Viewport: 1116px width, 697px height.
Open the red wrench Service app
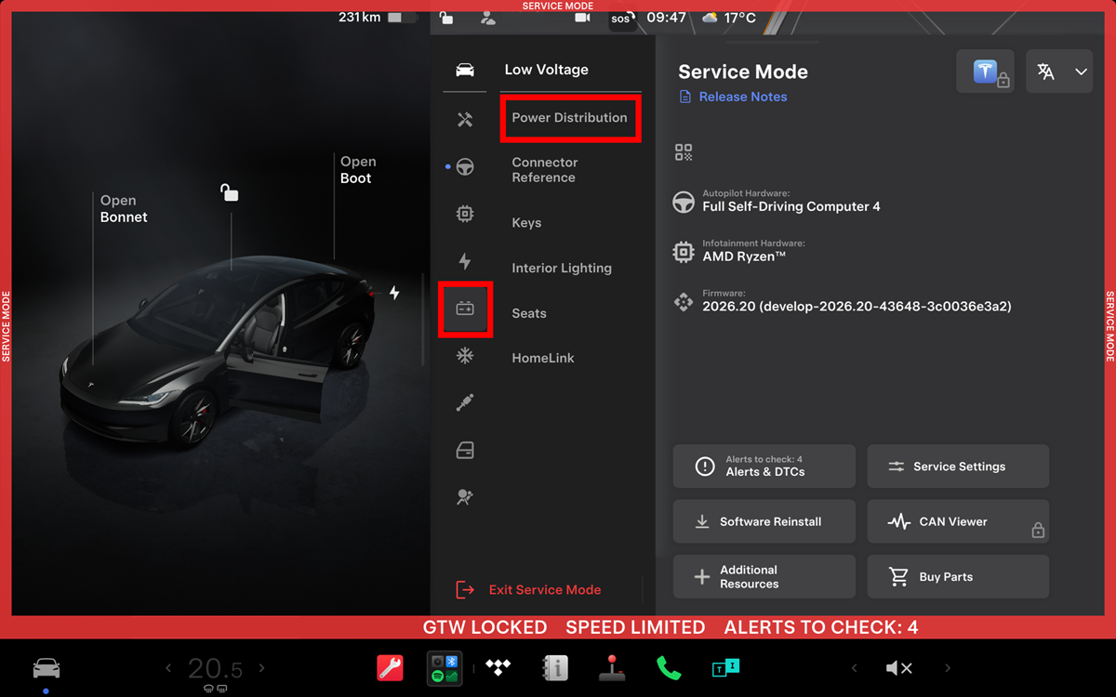pyautogui.click(x=390, y=668)
